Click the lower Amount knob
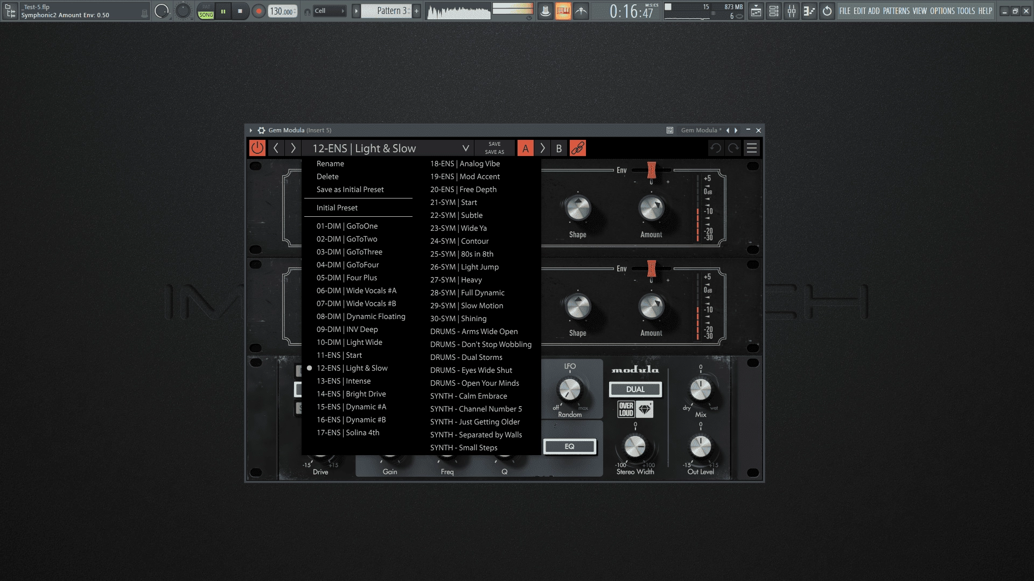The width and height of the screenshot is (1034, 581). click(x=651, y=307)
